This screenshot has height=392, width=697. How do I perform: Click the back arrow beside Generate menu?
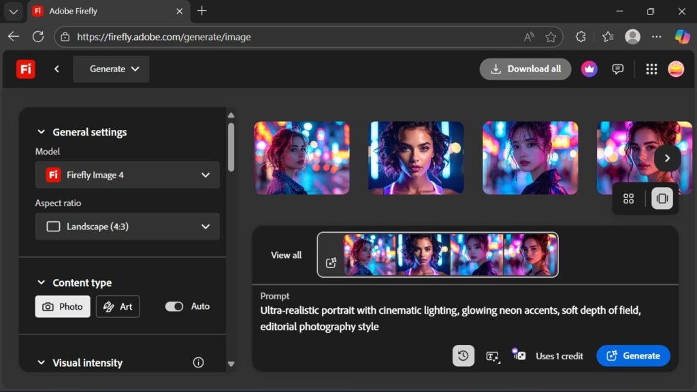pos(57,69)
